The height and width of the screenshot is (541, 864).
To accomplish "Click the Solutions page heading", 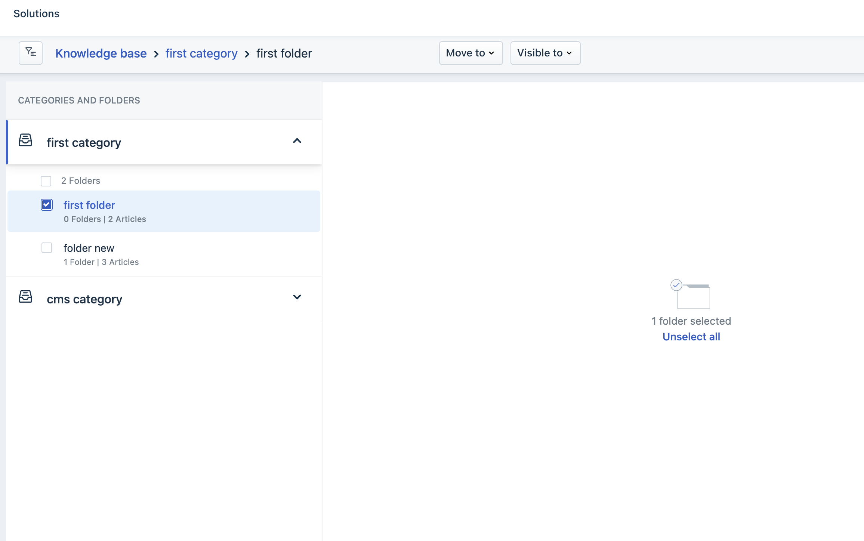I will pyautogui.click(x=36, y=13).
